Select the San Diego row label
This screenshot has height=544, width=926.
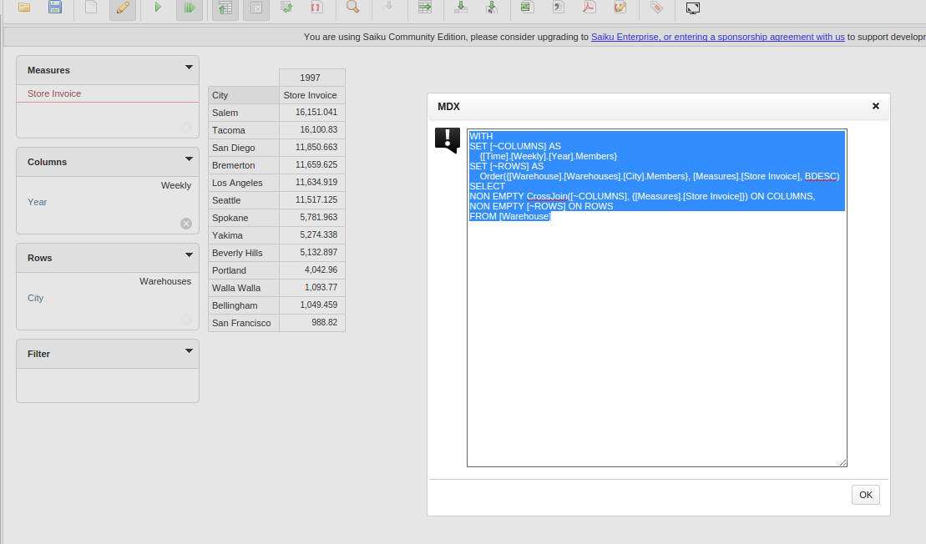243,148
